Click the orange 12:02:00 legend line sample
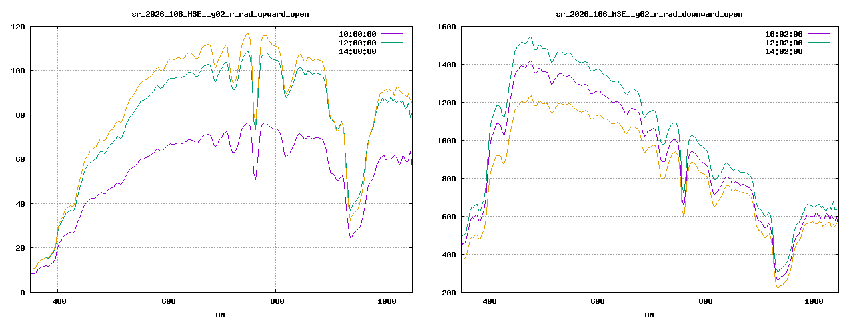 pos(818,42)
